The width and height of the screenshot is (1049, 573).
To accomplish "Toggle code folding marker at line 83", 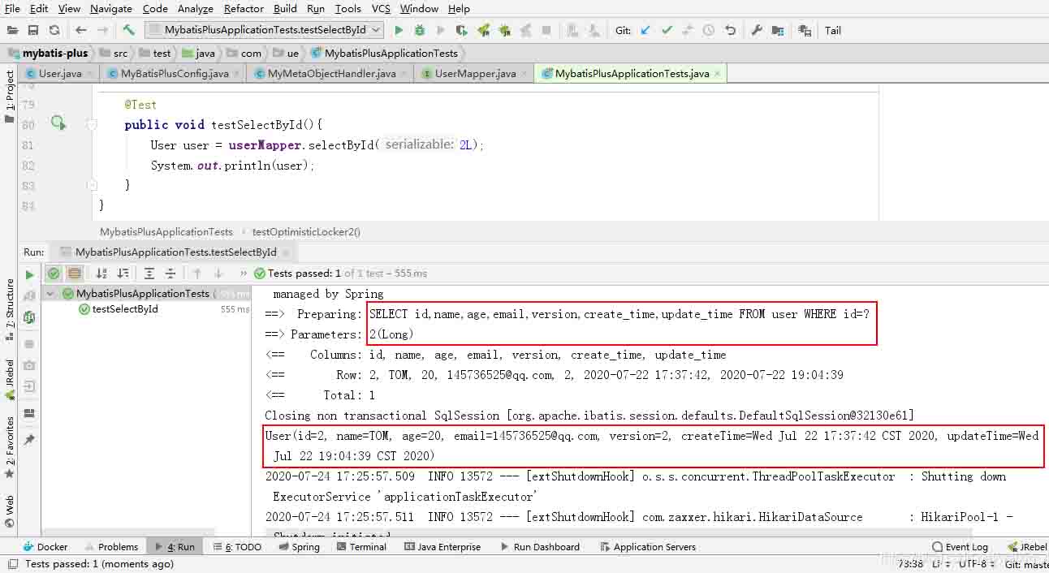I will pyautogui.click(x=92, y=185).
